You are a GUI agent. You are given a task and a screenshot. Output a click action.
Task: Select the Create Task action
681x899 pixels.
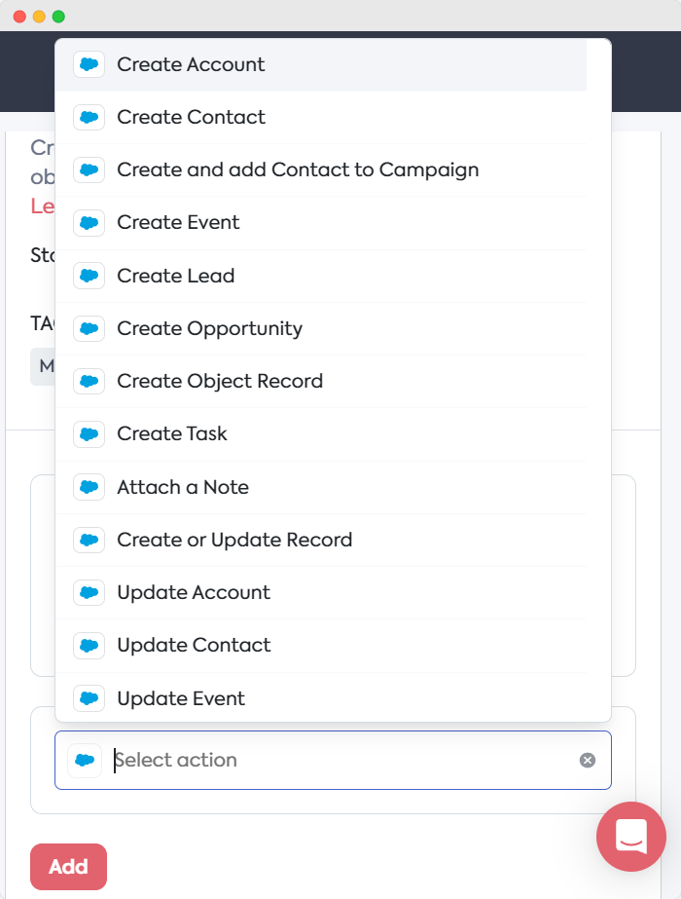(x=174, y=433)
